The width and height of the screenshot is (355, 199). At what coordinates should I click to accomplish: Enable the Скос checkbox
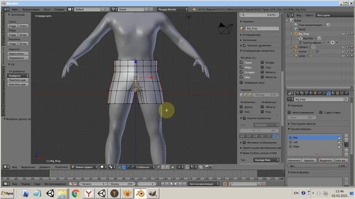pos(262,67)
